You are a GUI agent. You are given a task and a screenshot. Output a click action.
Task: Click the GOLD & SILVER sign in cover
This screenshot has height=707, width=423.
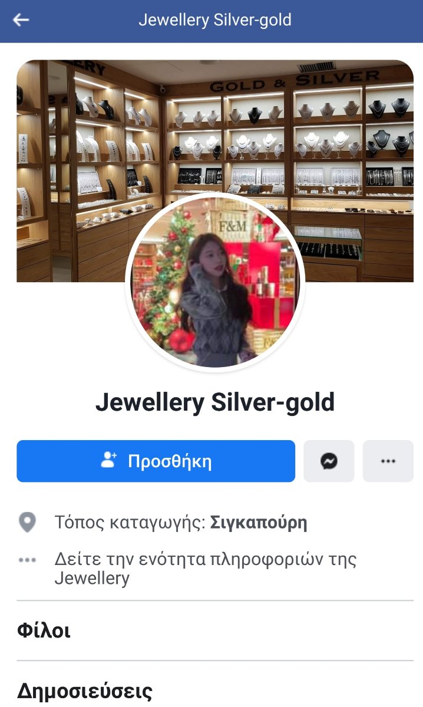coord(293,81)
